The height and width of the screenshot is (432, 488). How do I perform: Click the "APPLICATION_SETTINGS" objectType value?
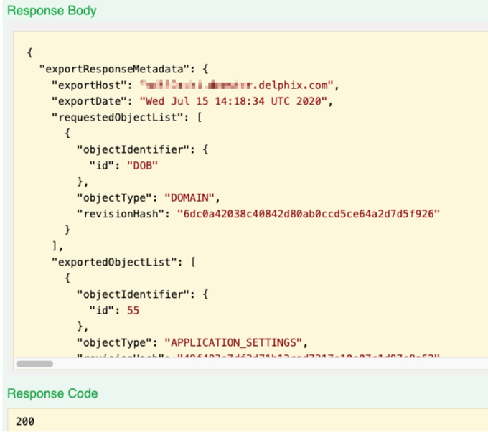(x=233, y=342)
